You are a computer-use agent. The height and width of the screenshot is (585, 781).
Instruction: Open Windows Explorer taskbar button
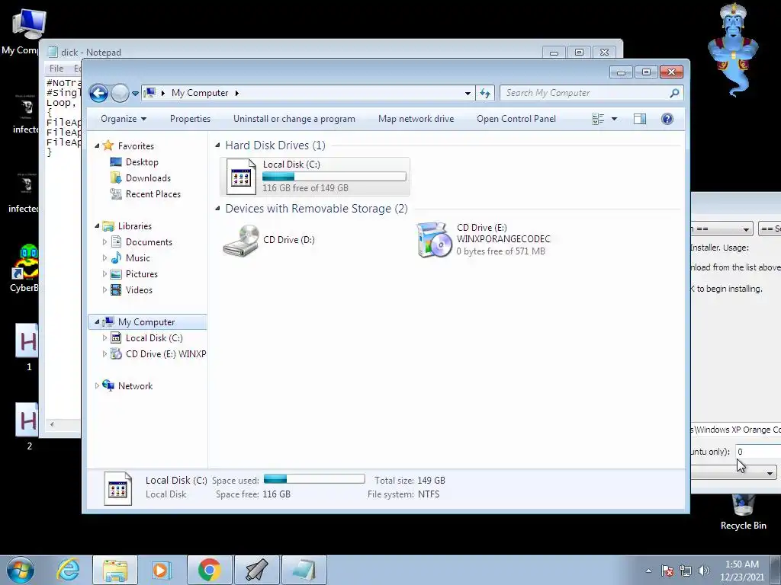(115, 570)
